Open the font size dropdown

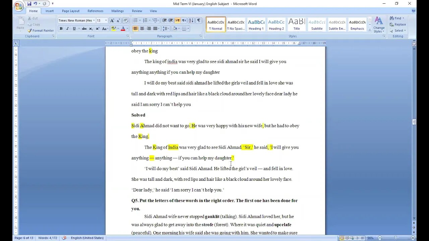coord(106,20)
